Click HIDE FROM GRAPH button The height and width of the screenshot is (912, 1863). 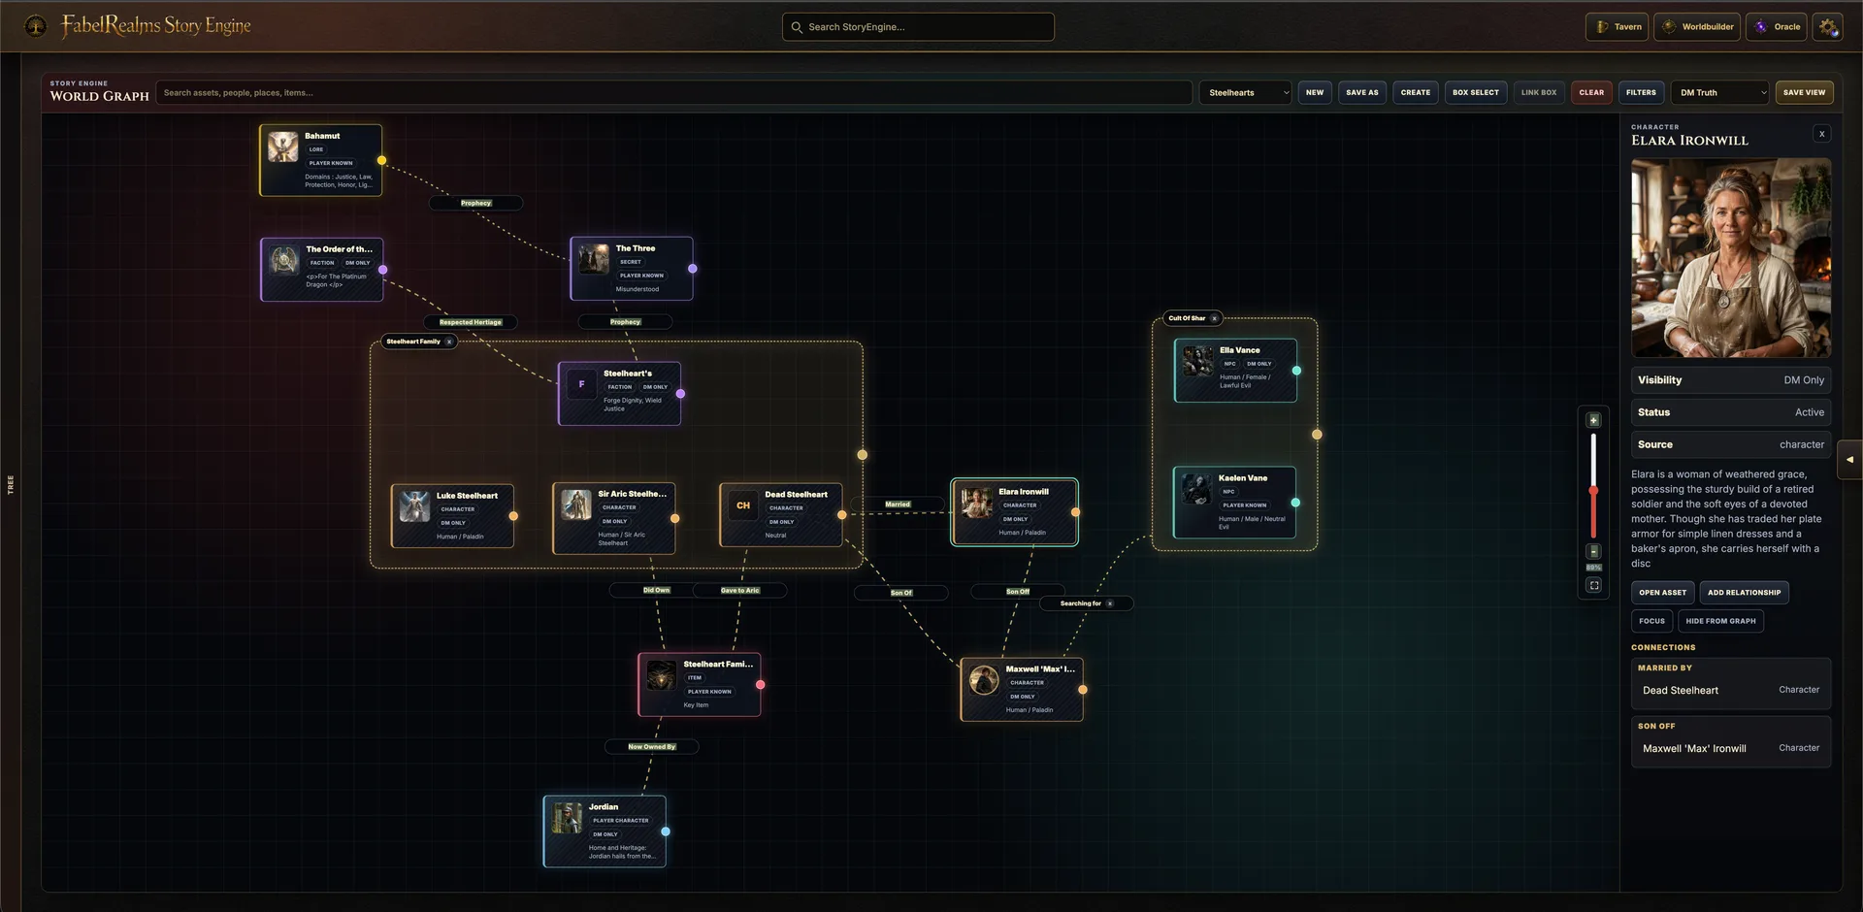1720,621
